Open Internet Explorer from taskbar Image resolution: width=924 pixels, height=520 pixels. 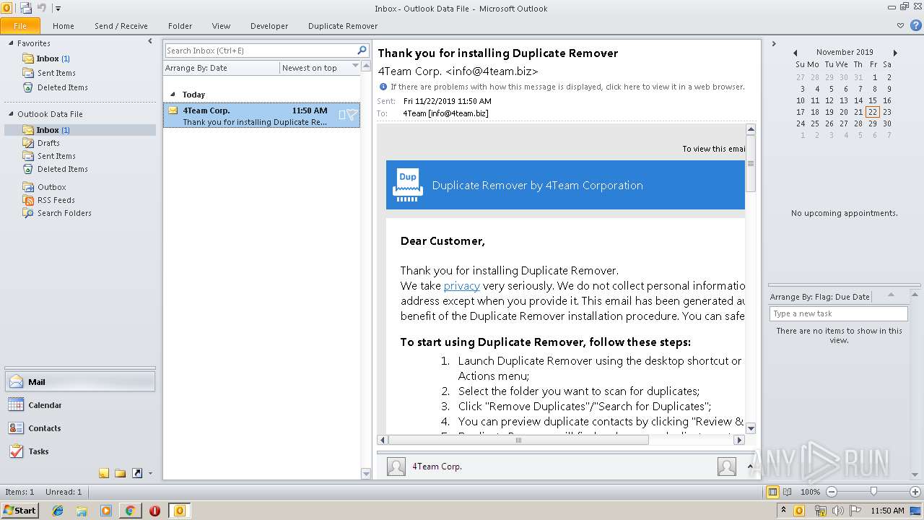tap(58, 511)
